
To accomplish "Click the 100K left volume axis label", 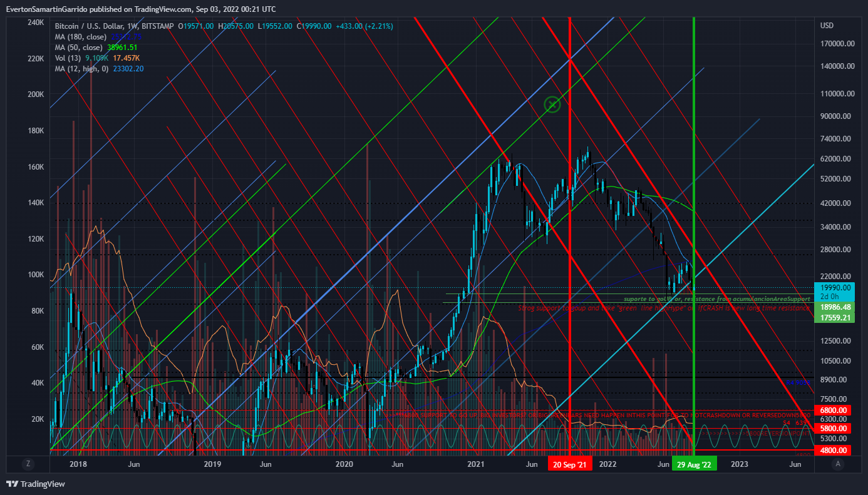I will point(36,275).
